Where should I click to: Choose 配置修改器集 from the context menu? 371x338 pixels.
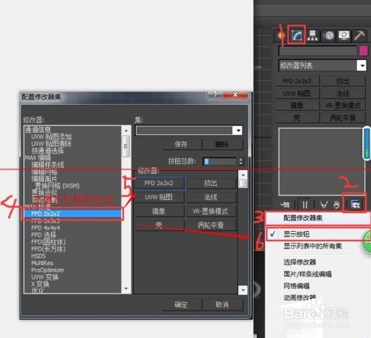(x=318, y=218)
